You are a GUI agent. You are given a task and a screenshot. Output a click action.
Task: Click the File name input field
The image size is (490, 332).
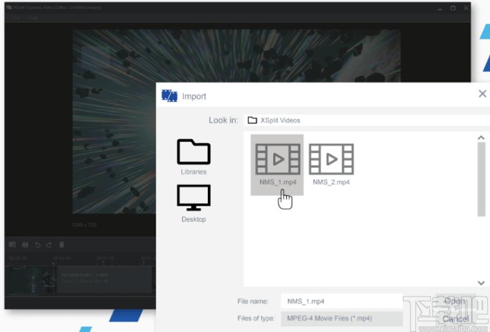(342, 301)
